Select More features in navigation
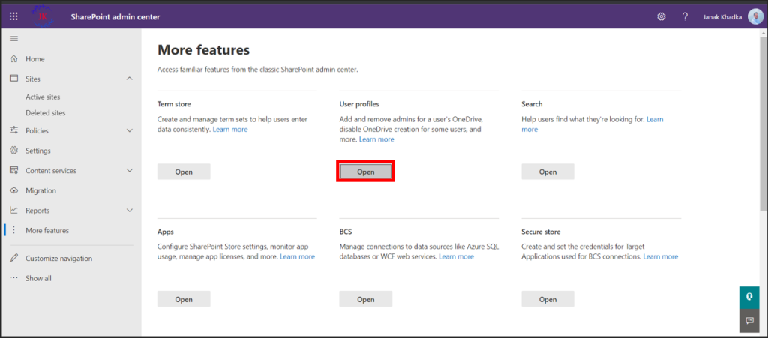768x338 pixels. 47,230
